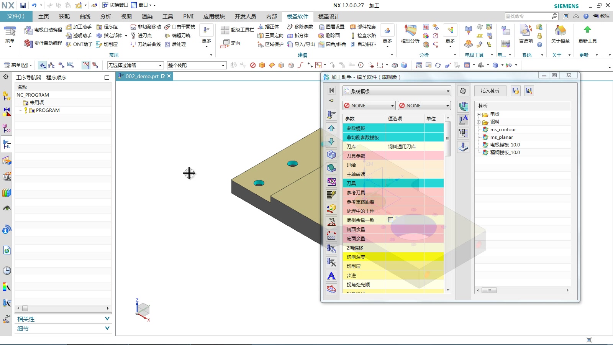Screen dimensions: 613x345
Task: Open the 整个装配 scope dropdown
Action: point(197,66)
